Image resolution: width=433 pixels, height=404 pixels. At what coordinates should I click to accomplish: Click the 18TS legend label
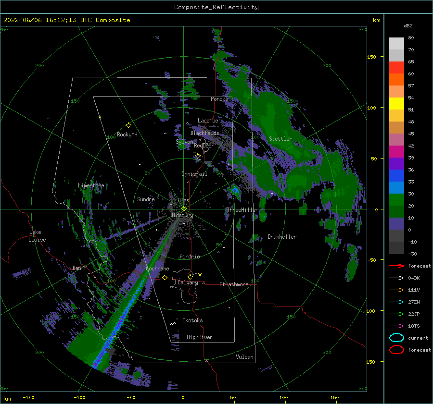(414, 326)
